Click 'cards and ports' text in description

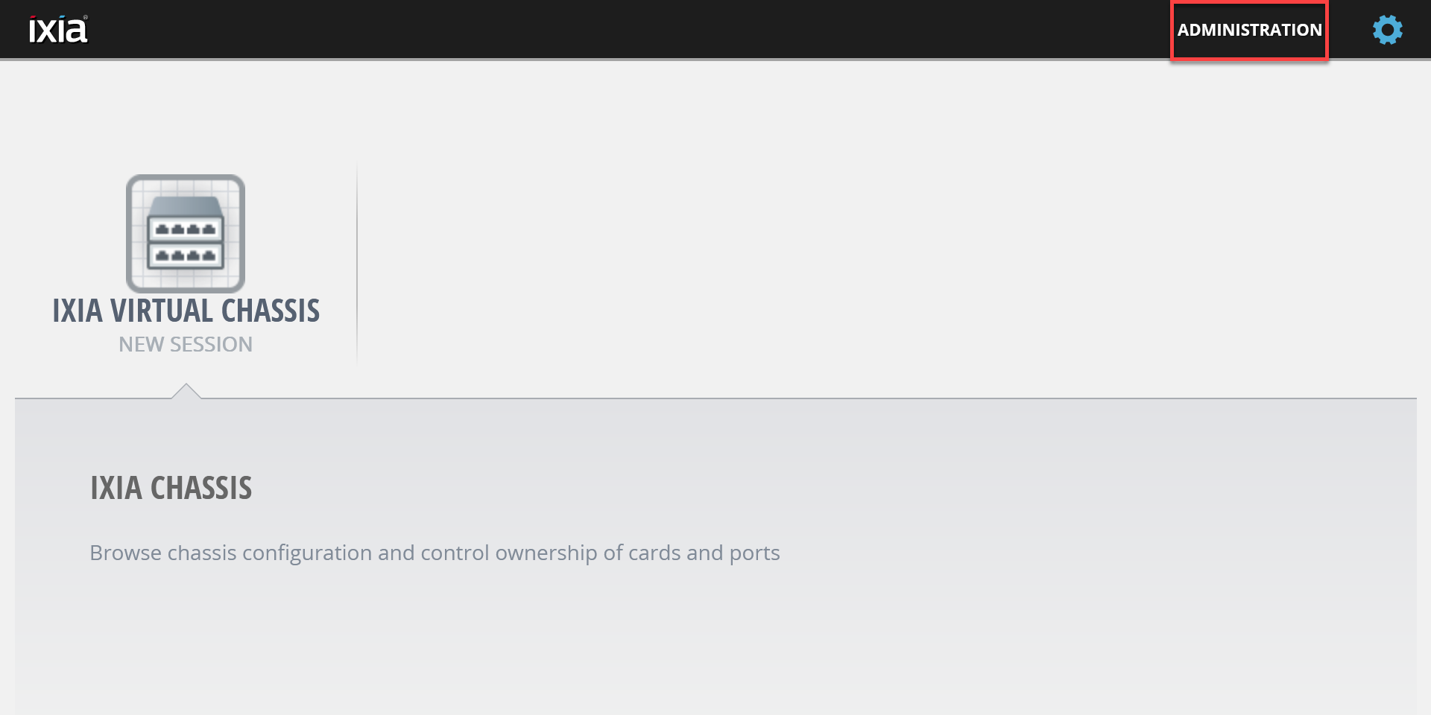(704, 553)
